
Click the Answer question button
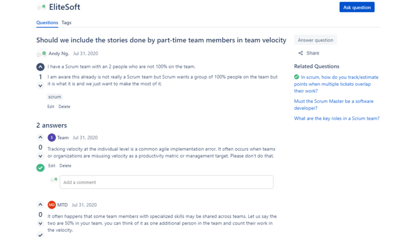coord(315,40)
